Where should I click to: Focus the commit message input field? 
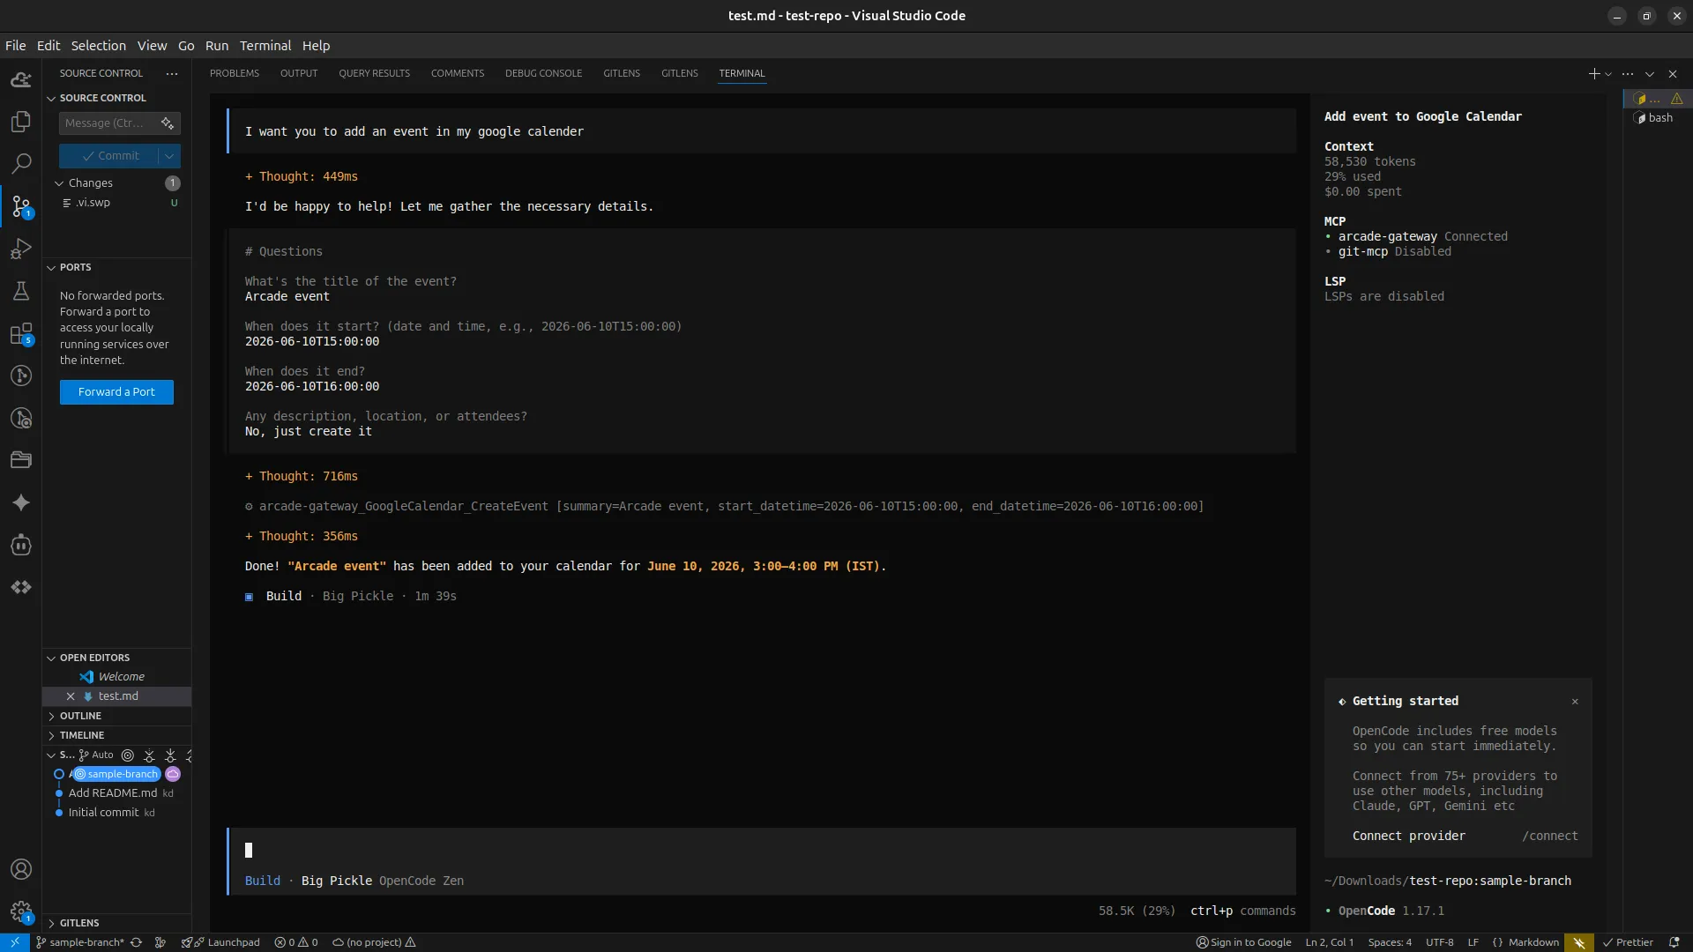(x=109, y=123)
